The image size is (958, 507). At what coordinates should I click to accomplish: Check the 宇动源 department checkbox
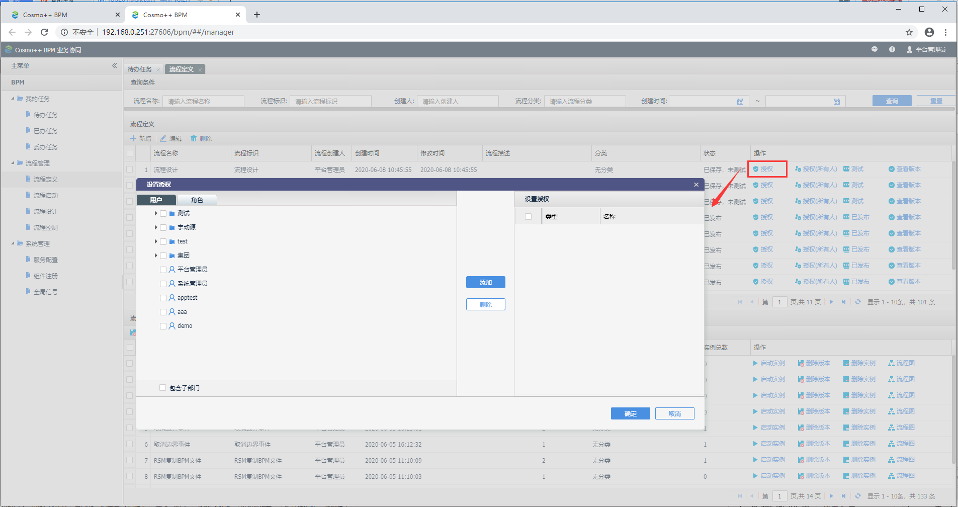pyautogui.click(x=163, y=227)
